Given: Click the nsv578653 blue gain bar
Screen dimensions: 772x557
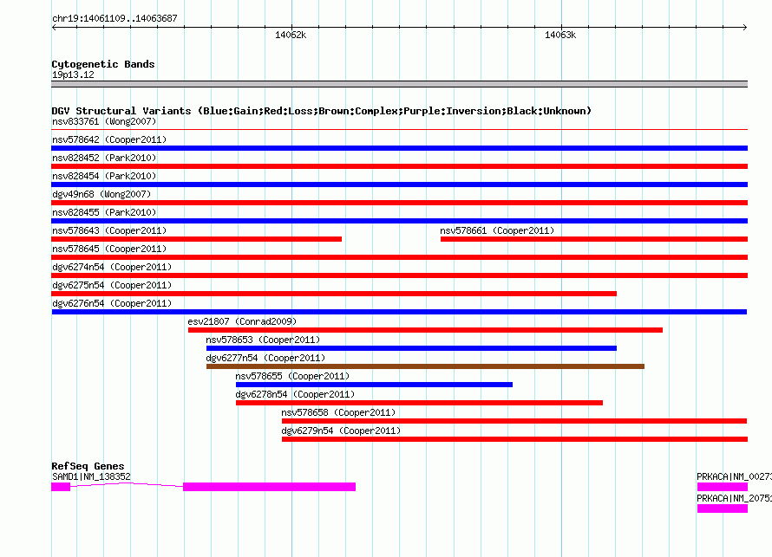Looking at the screenshot, I should pos(411,348).
